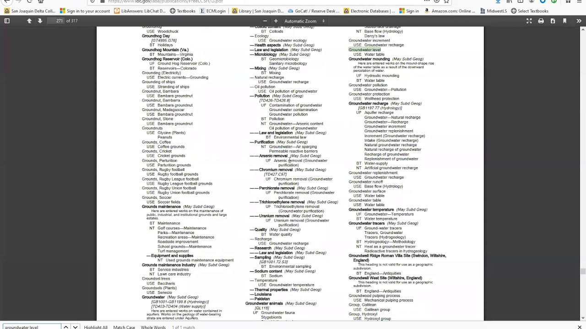Toggle Highlight All in find bar
The width and height of the screenshot is (586, 329).
tap(96, 327)
